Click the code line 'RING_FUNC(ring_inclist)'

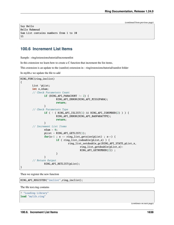tap(37, 79)
